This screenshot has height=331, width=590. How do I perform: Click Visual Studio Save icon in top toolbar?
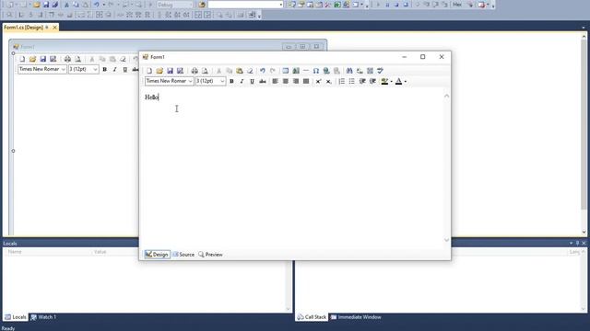(x=46, y=5)
